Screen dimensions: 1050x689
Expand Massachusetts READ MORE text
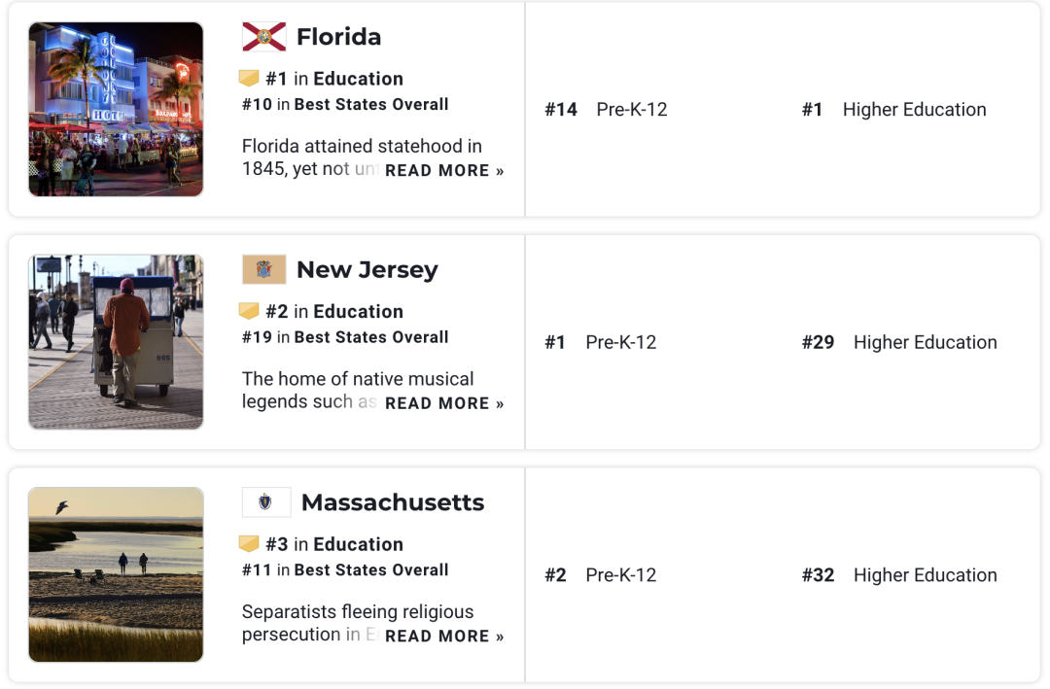point(444,637)
